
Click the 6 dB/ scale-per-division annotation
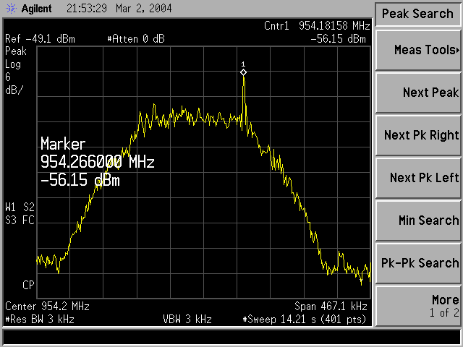14,84
